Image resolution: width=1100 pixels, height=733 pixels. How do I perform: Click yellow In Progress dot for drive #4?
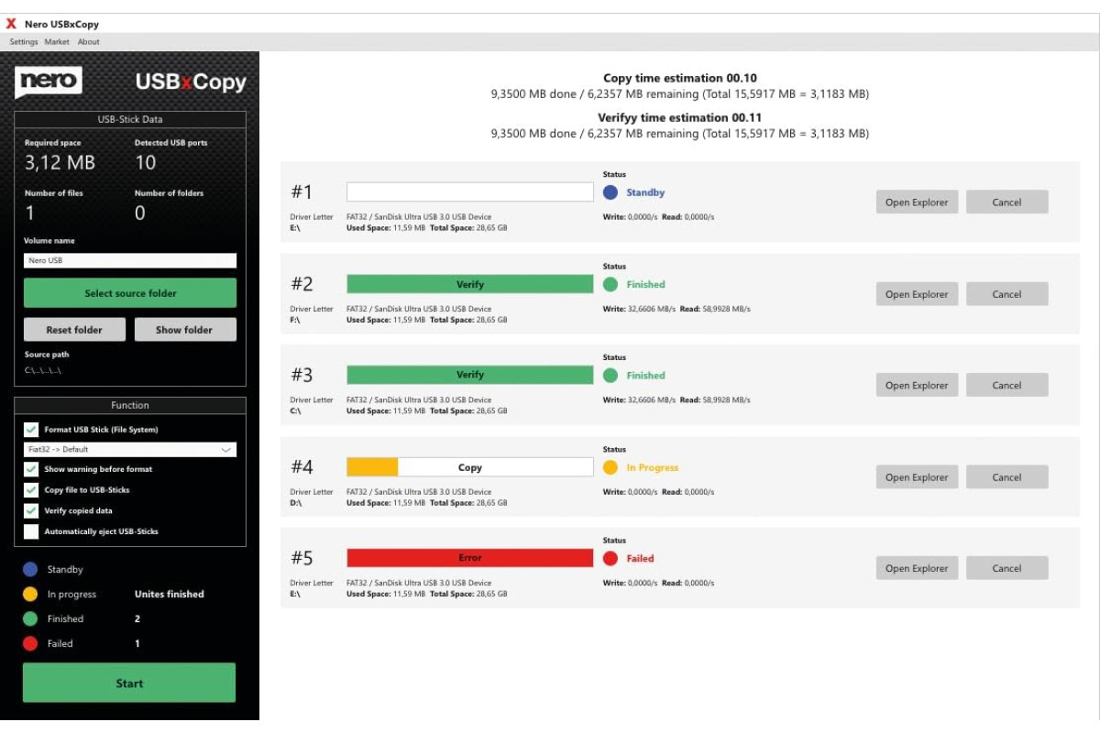(x=610, y=467)
